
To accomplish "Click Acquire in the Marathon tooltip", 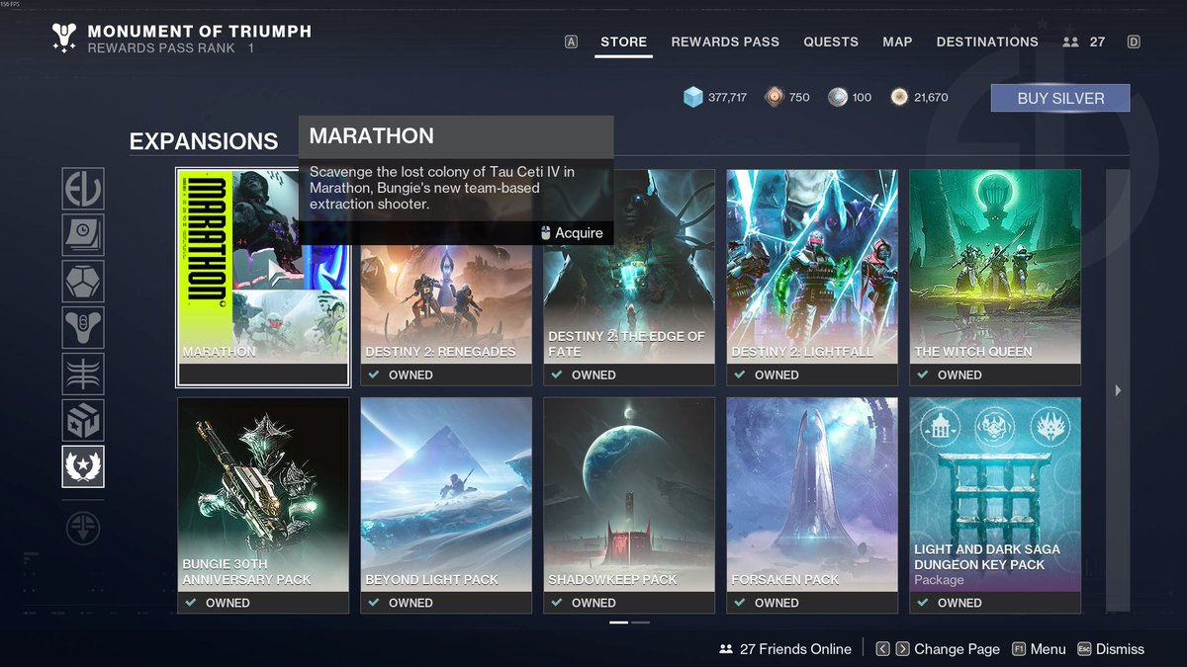I will [578, 233].
